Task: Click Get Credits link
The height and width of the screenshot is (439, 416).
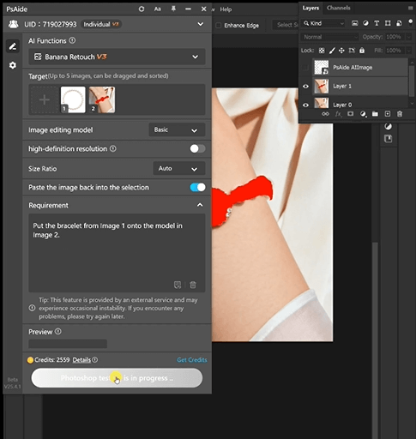Action: [x=192, y=360]
